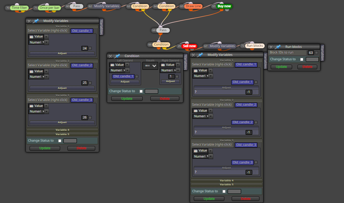Click status color swatch in left Modify Variables panel
This screenshot has height=203, width=344.
(70, 141)
